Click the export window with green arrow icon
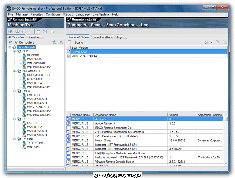235x178 pixels. tap(52, 31)
